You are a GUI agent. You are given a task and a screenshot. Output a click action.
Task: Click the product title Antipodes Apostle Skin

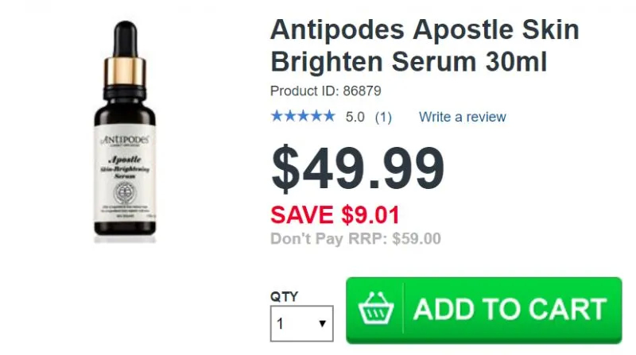tap(425, 29)
